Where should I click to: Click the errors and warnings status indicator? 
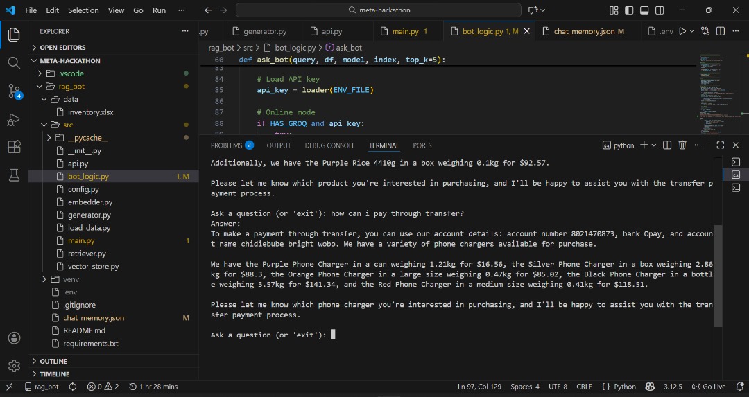coord(103,387)
